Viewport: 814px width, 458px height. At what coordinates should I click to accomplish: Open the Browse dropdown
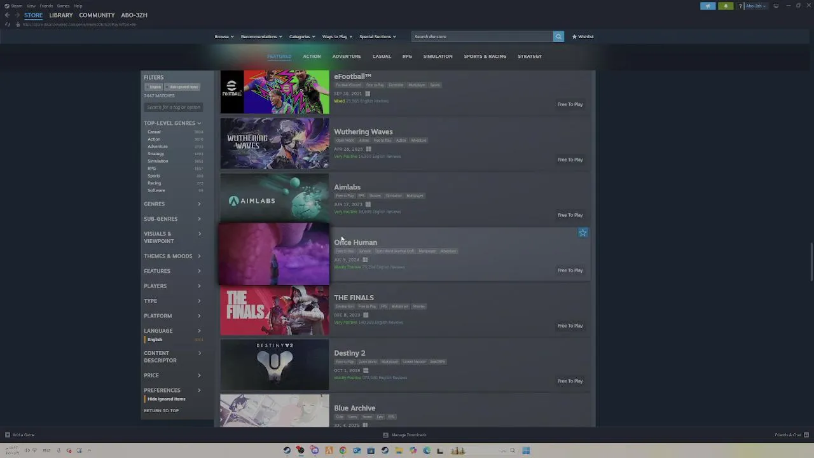tap(224, 36)
